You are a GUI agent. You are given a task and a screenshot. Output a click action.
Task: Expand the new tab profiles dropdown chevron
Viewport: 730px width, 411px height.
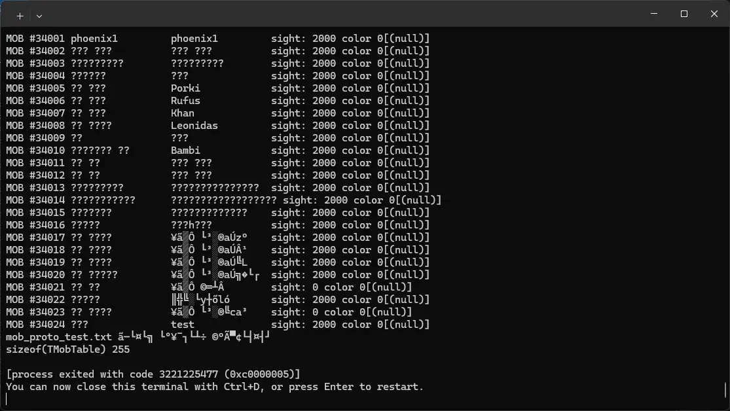[39, 16]
